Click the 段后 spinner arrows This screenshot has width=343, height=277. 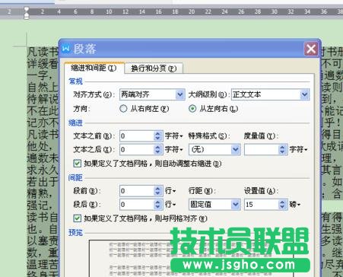[158, 204]
